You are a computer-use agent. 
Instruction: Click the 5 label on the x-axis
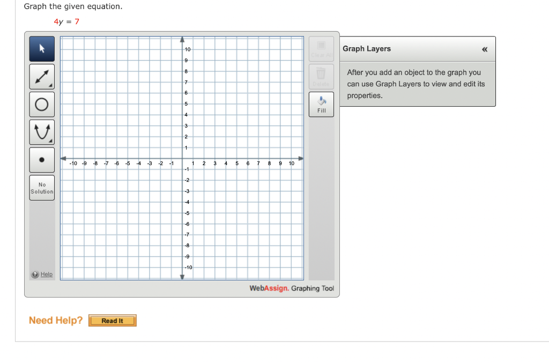coord(236,164)
